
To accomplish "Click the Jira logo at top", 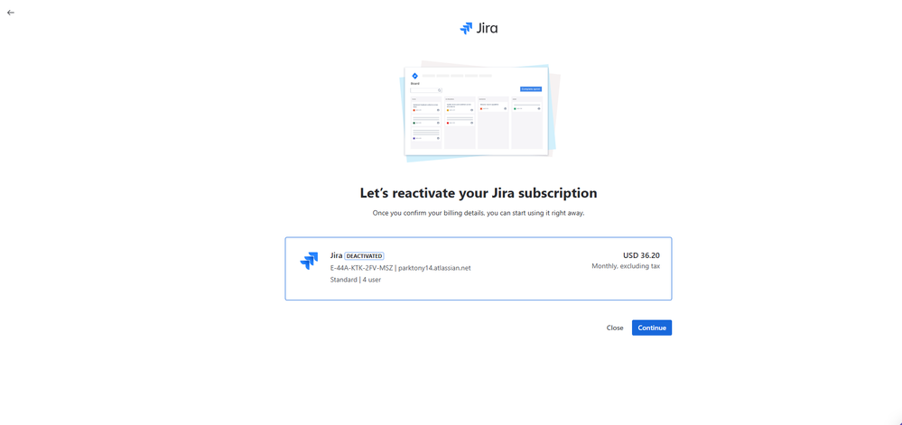I will pyautogui.click(x=479, y=28).
